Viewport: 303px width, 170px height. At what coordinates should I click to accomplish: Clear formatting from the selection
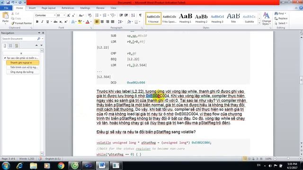89,15
